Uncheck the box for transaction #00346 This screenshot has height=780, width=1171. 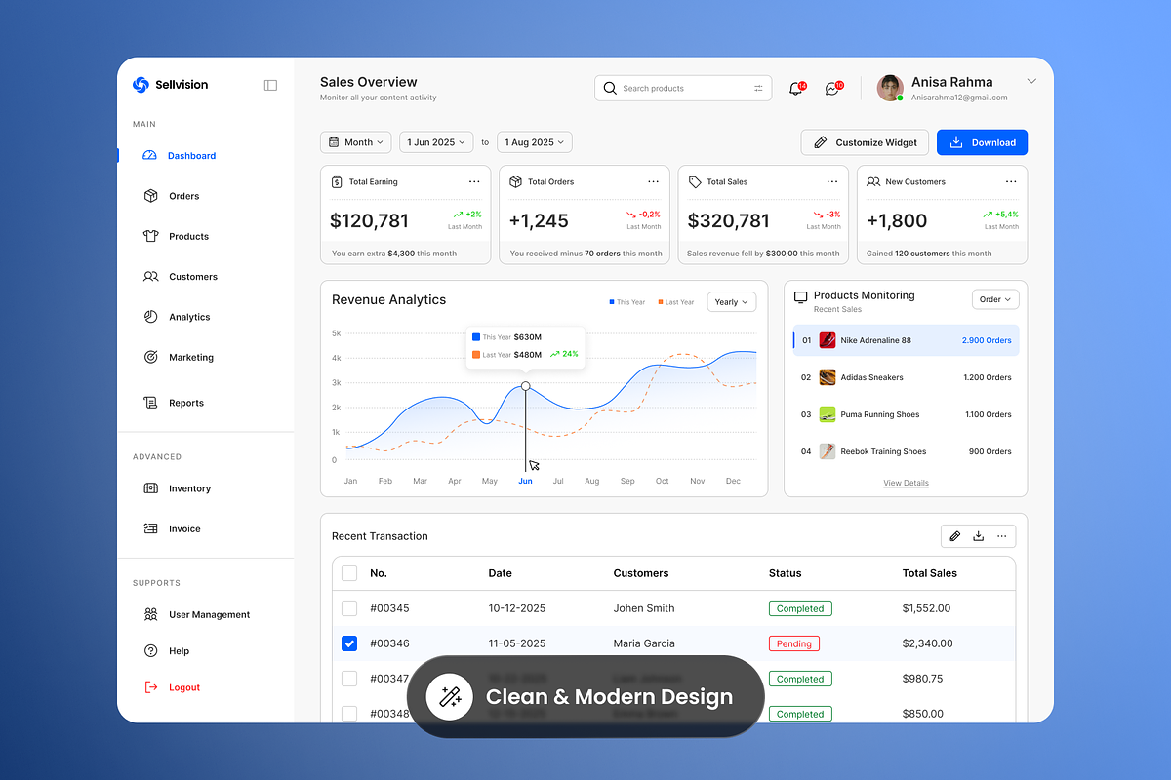(349, 643)
